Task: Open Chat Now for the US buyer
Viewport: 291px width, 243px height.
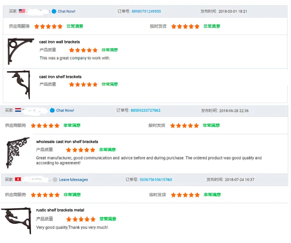Action: (66, 11)
